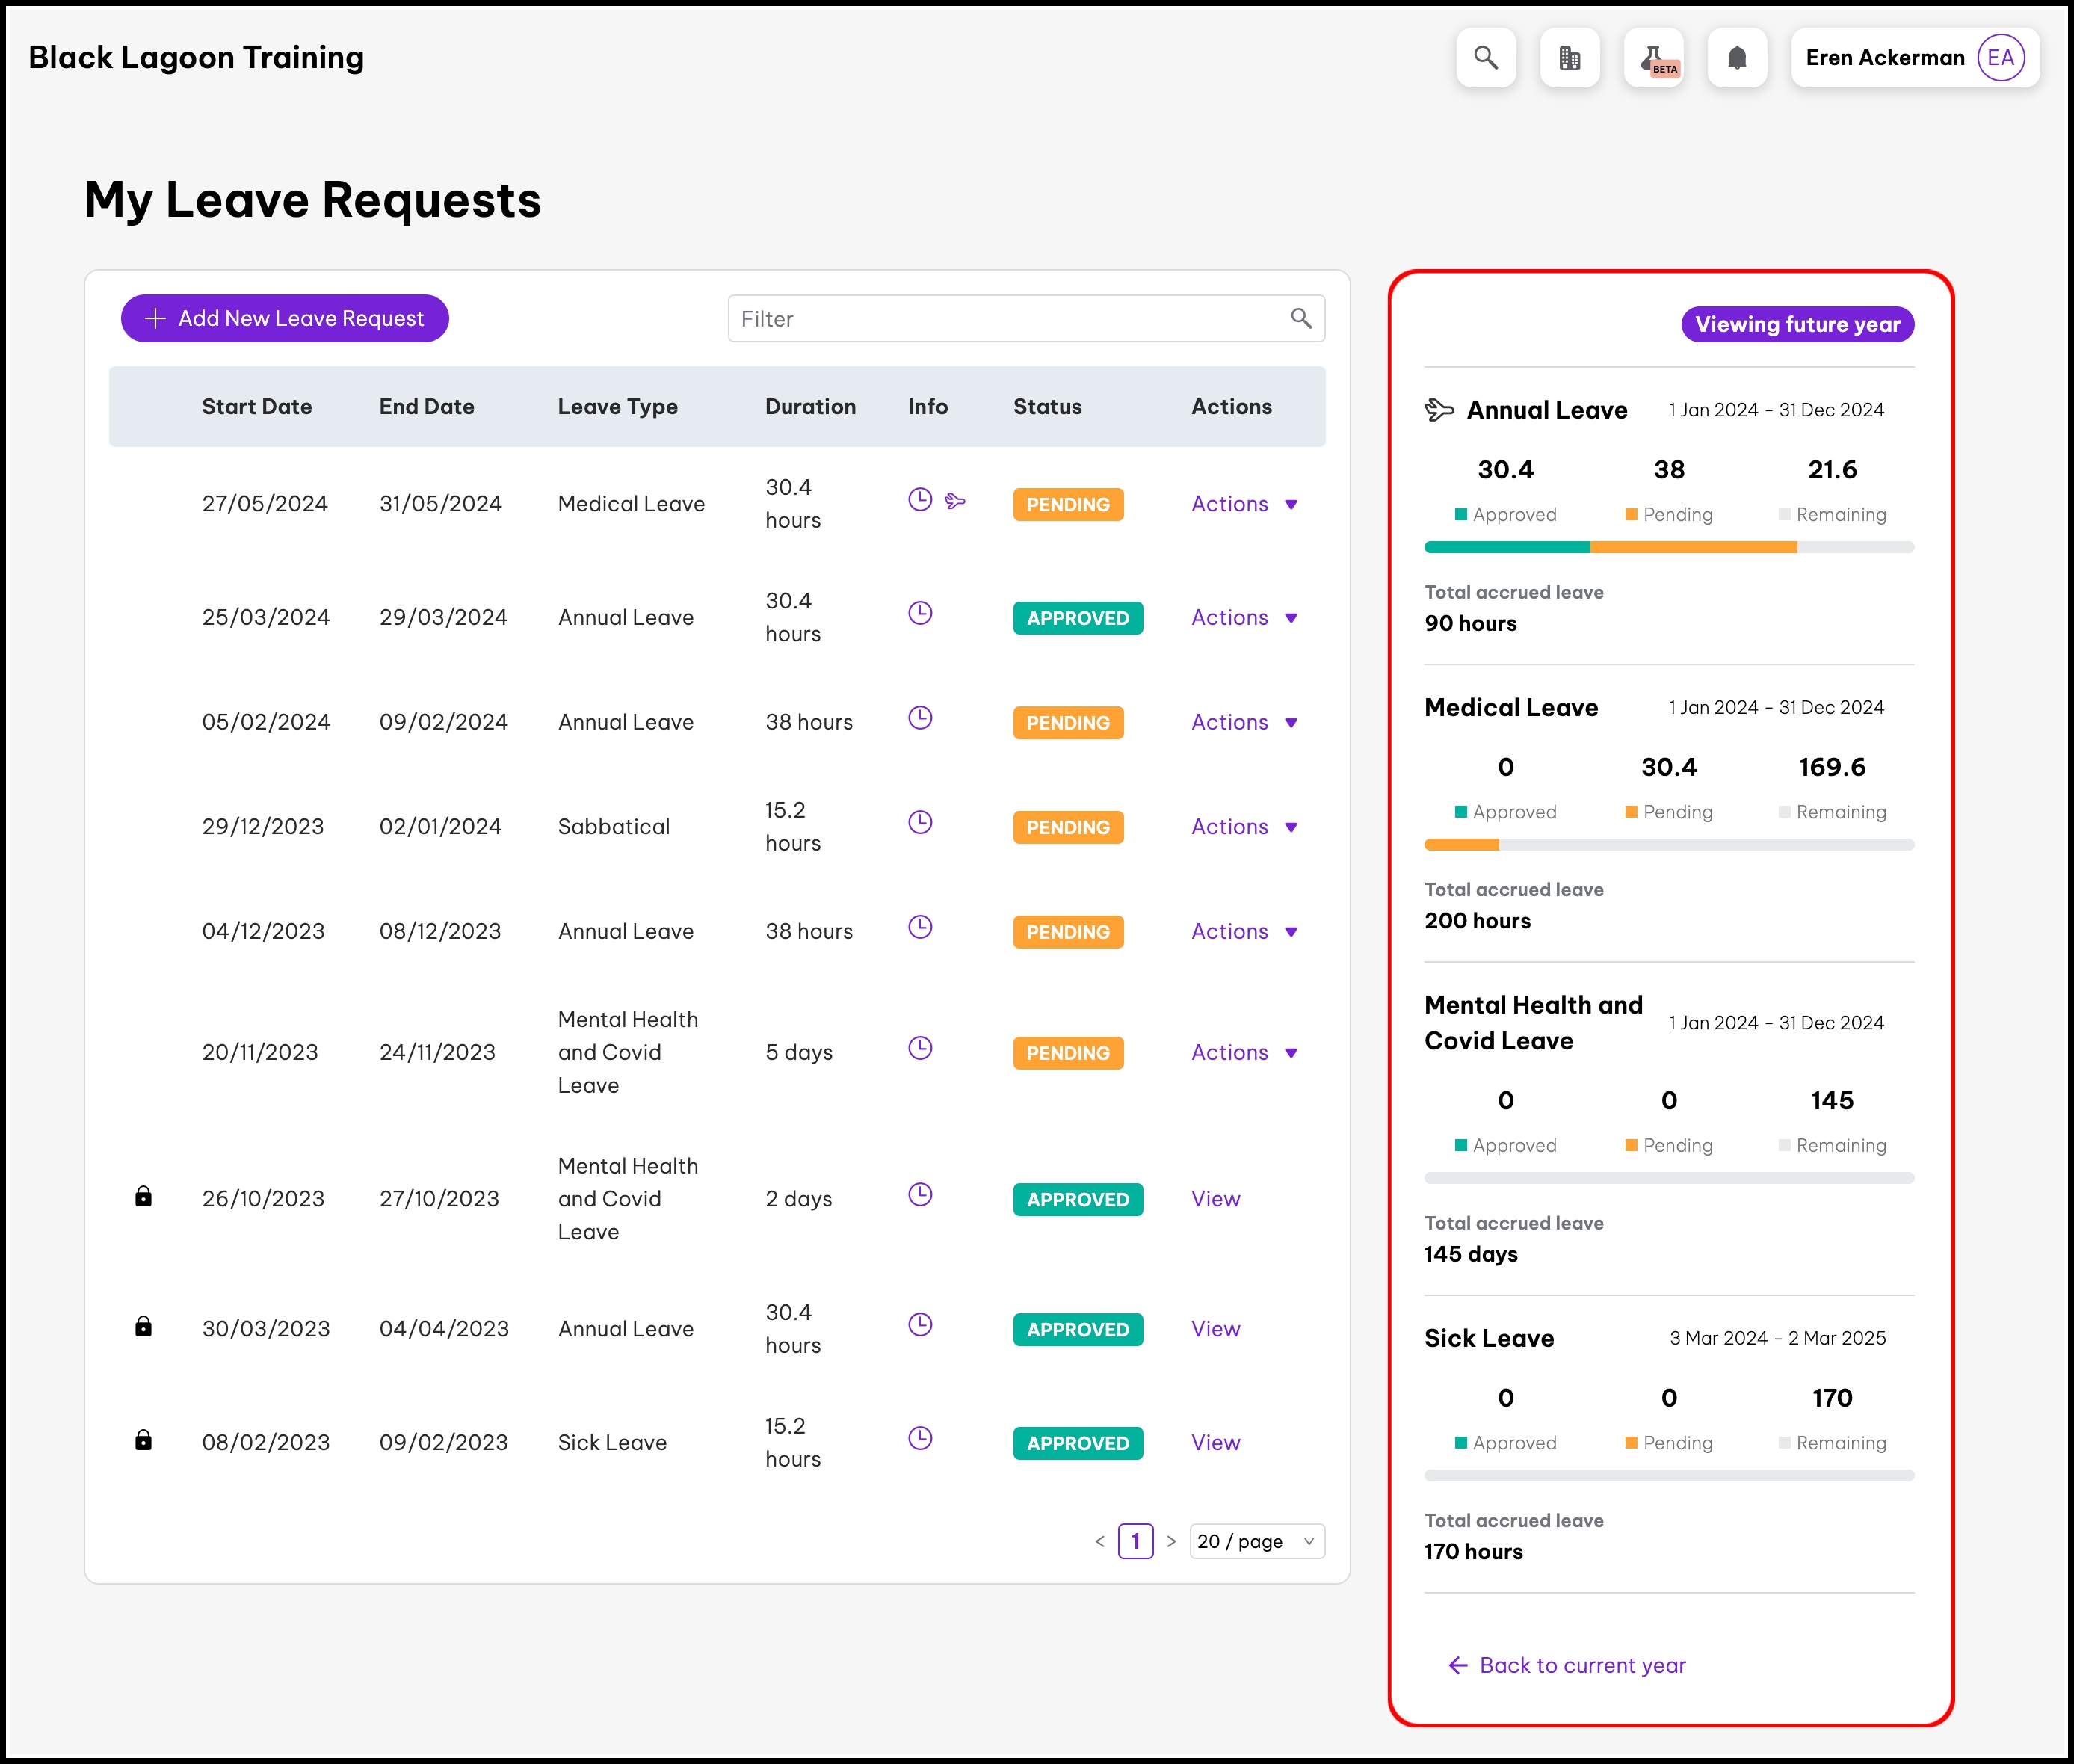Go to pagination page 1
The width and height of the screenshot is (2074, 1764).
tap(1135, 1541)
